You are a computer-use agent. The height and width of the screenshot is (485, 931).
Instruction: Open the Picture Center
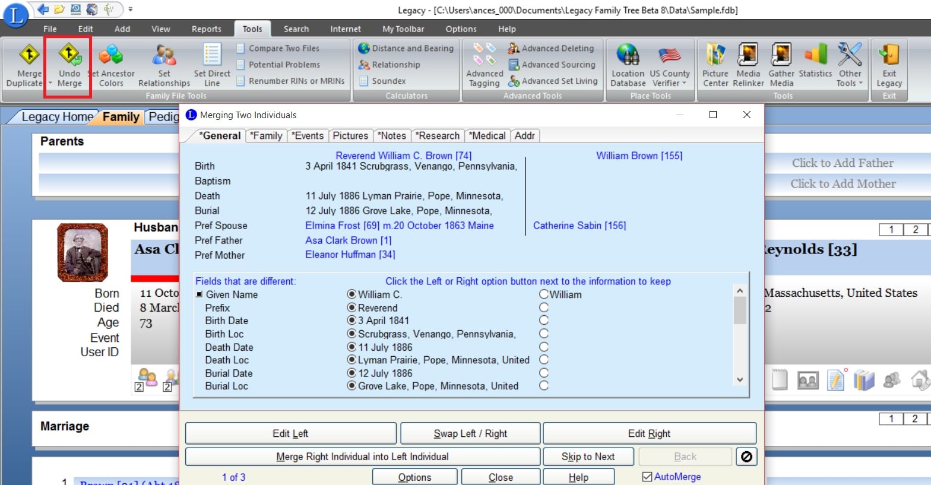[715, 65]
